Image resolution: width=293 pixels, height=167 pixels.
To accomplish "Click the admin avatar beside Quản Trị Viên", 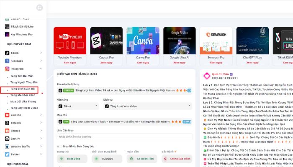I will coord(207,76).
